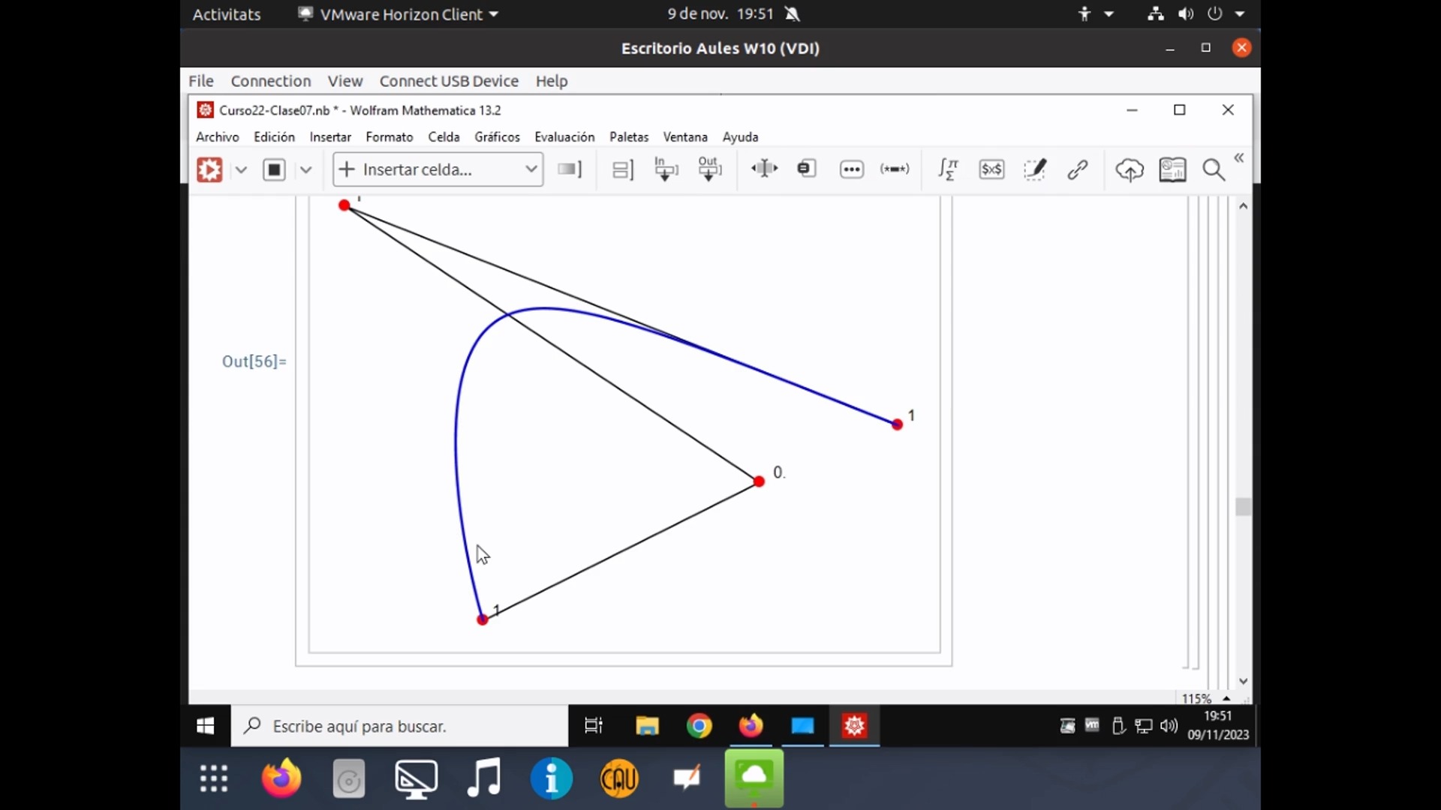The height and width of the screenshot is (810, 1441).
Task: Click the hyperlink chain icon
Action: (x=1078, y=169)
